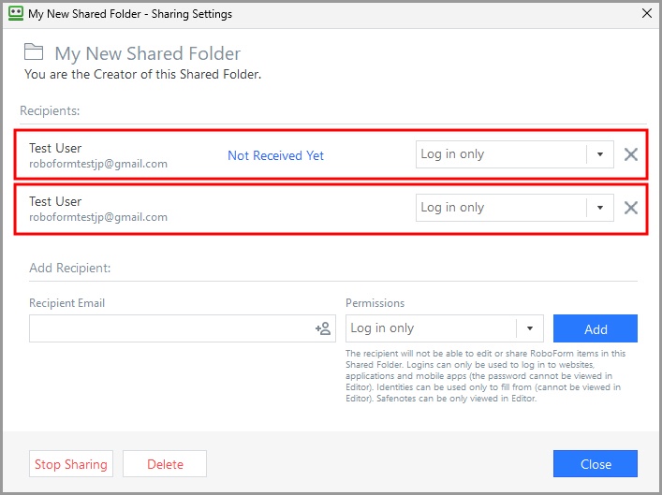
Task: Click the blue Close button
Action: (x=596, y=464)
